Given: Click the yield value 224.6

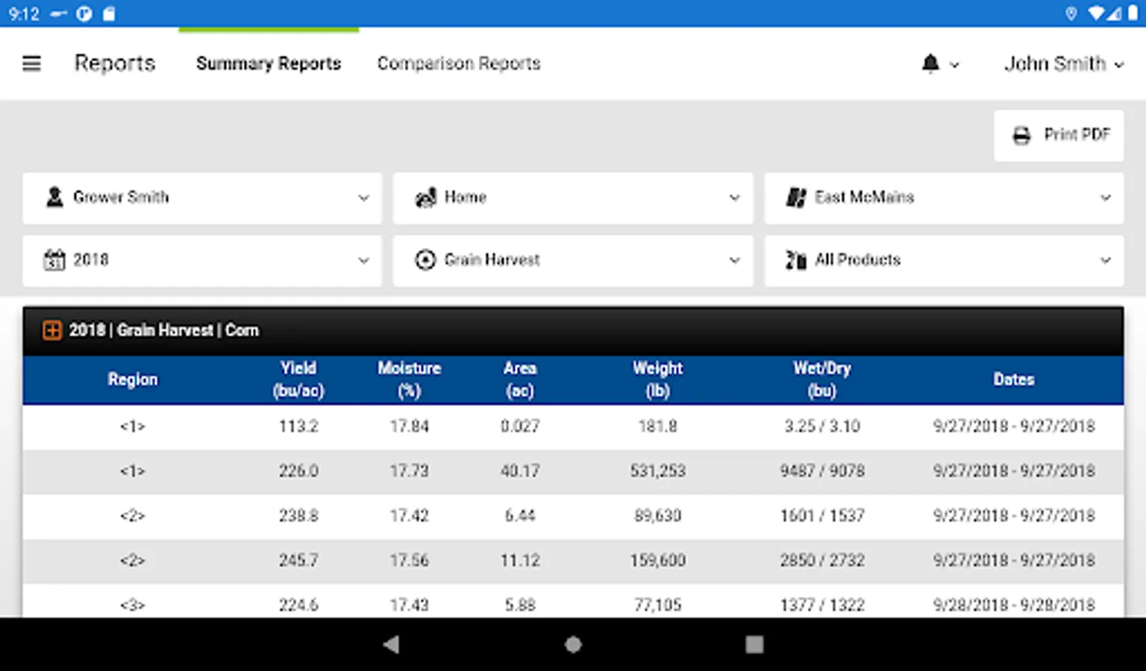Looking at the screenshot, I should coord(298,605).
